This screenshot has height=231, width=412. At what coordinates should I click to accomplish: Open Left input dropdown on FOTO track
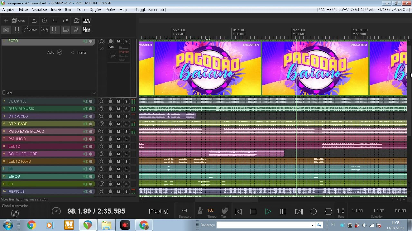coord(49,93)
